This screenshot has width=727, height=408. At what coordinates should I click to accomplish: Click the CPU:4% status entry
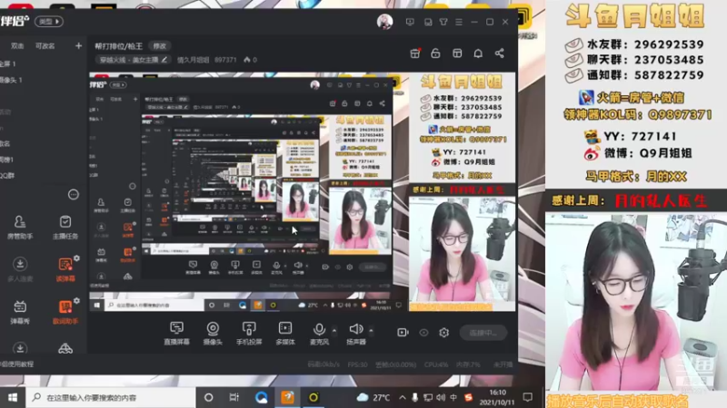click(x=436, y=364)
